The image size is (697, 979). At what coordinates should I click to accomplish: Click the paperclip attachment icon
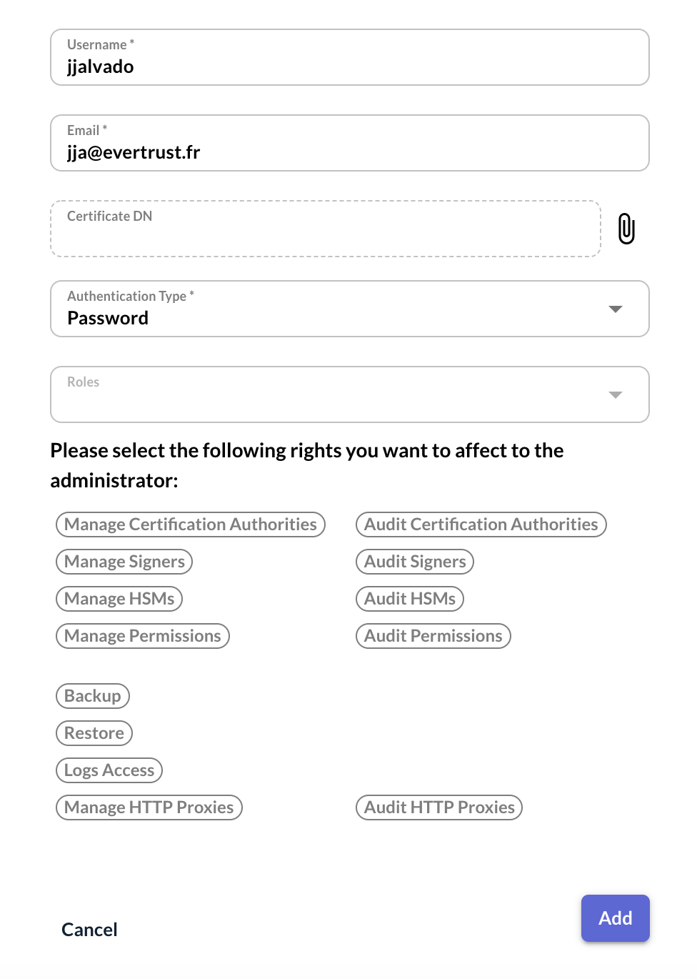click(x=626, y=229)
